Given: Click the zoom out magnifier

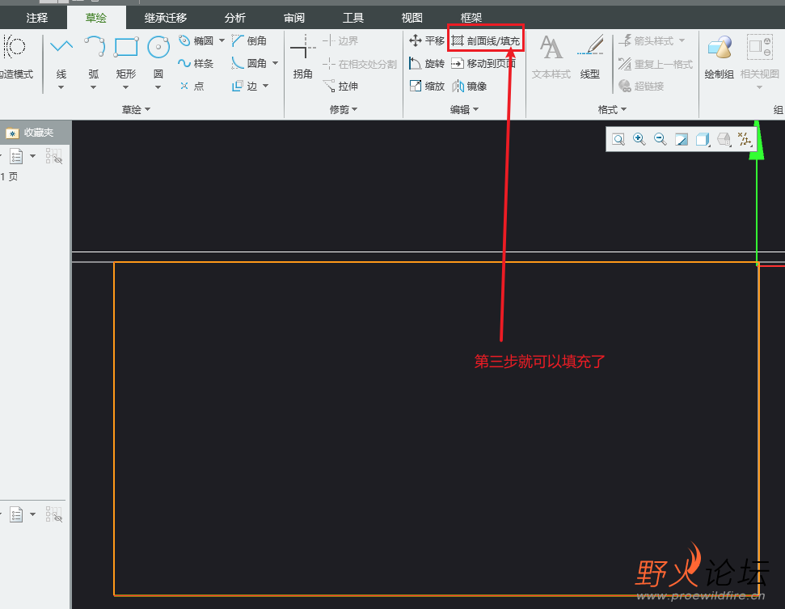Looking at the screenshot, I should pyautogui.click(x=660, y=139).
